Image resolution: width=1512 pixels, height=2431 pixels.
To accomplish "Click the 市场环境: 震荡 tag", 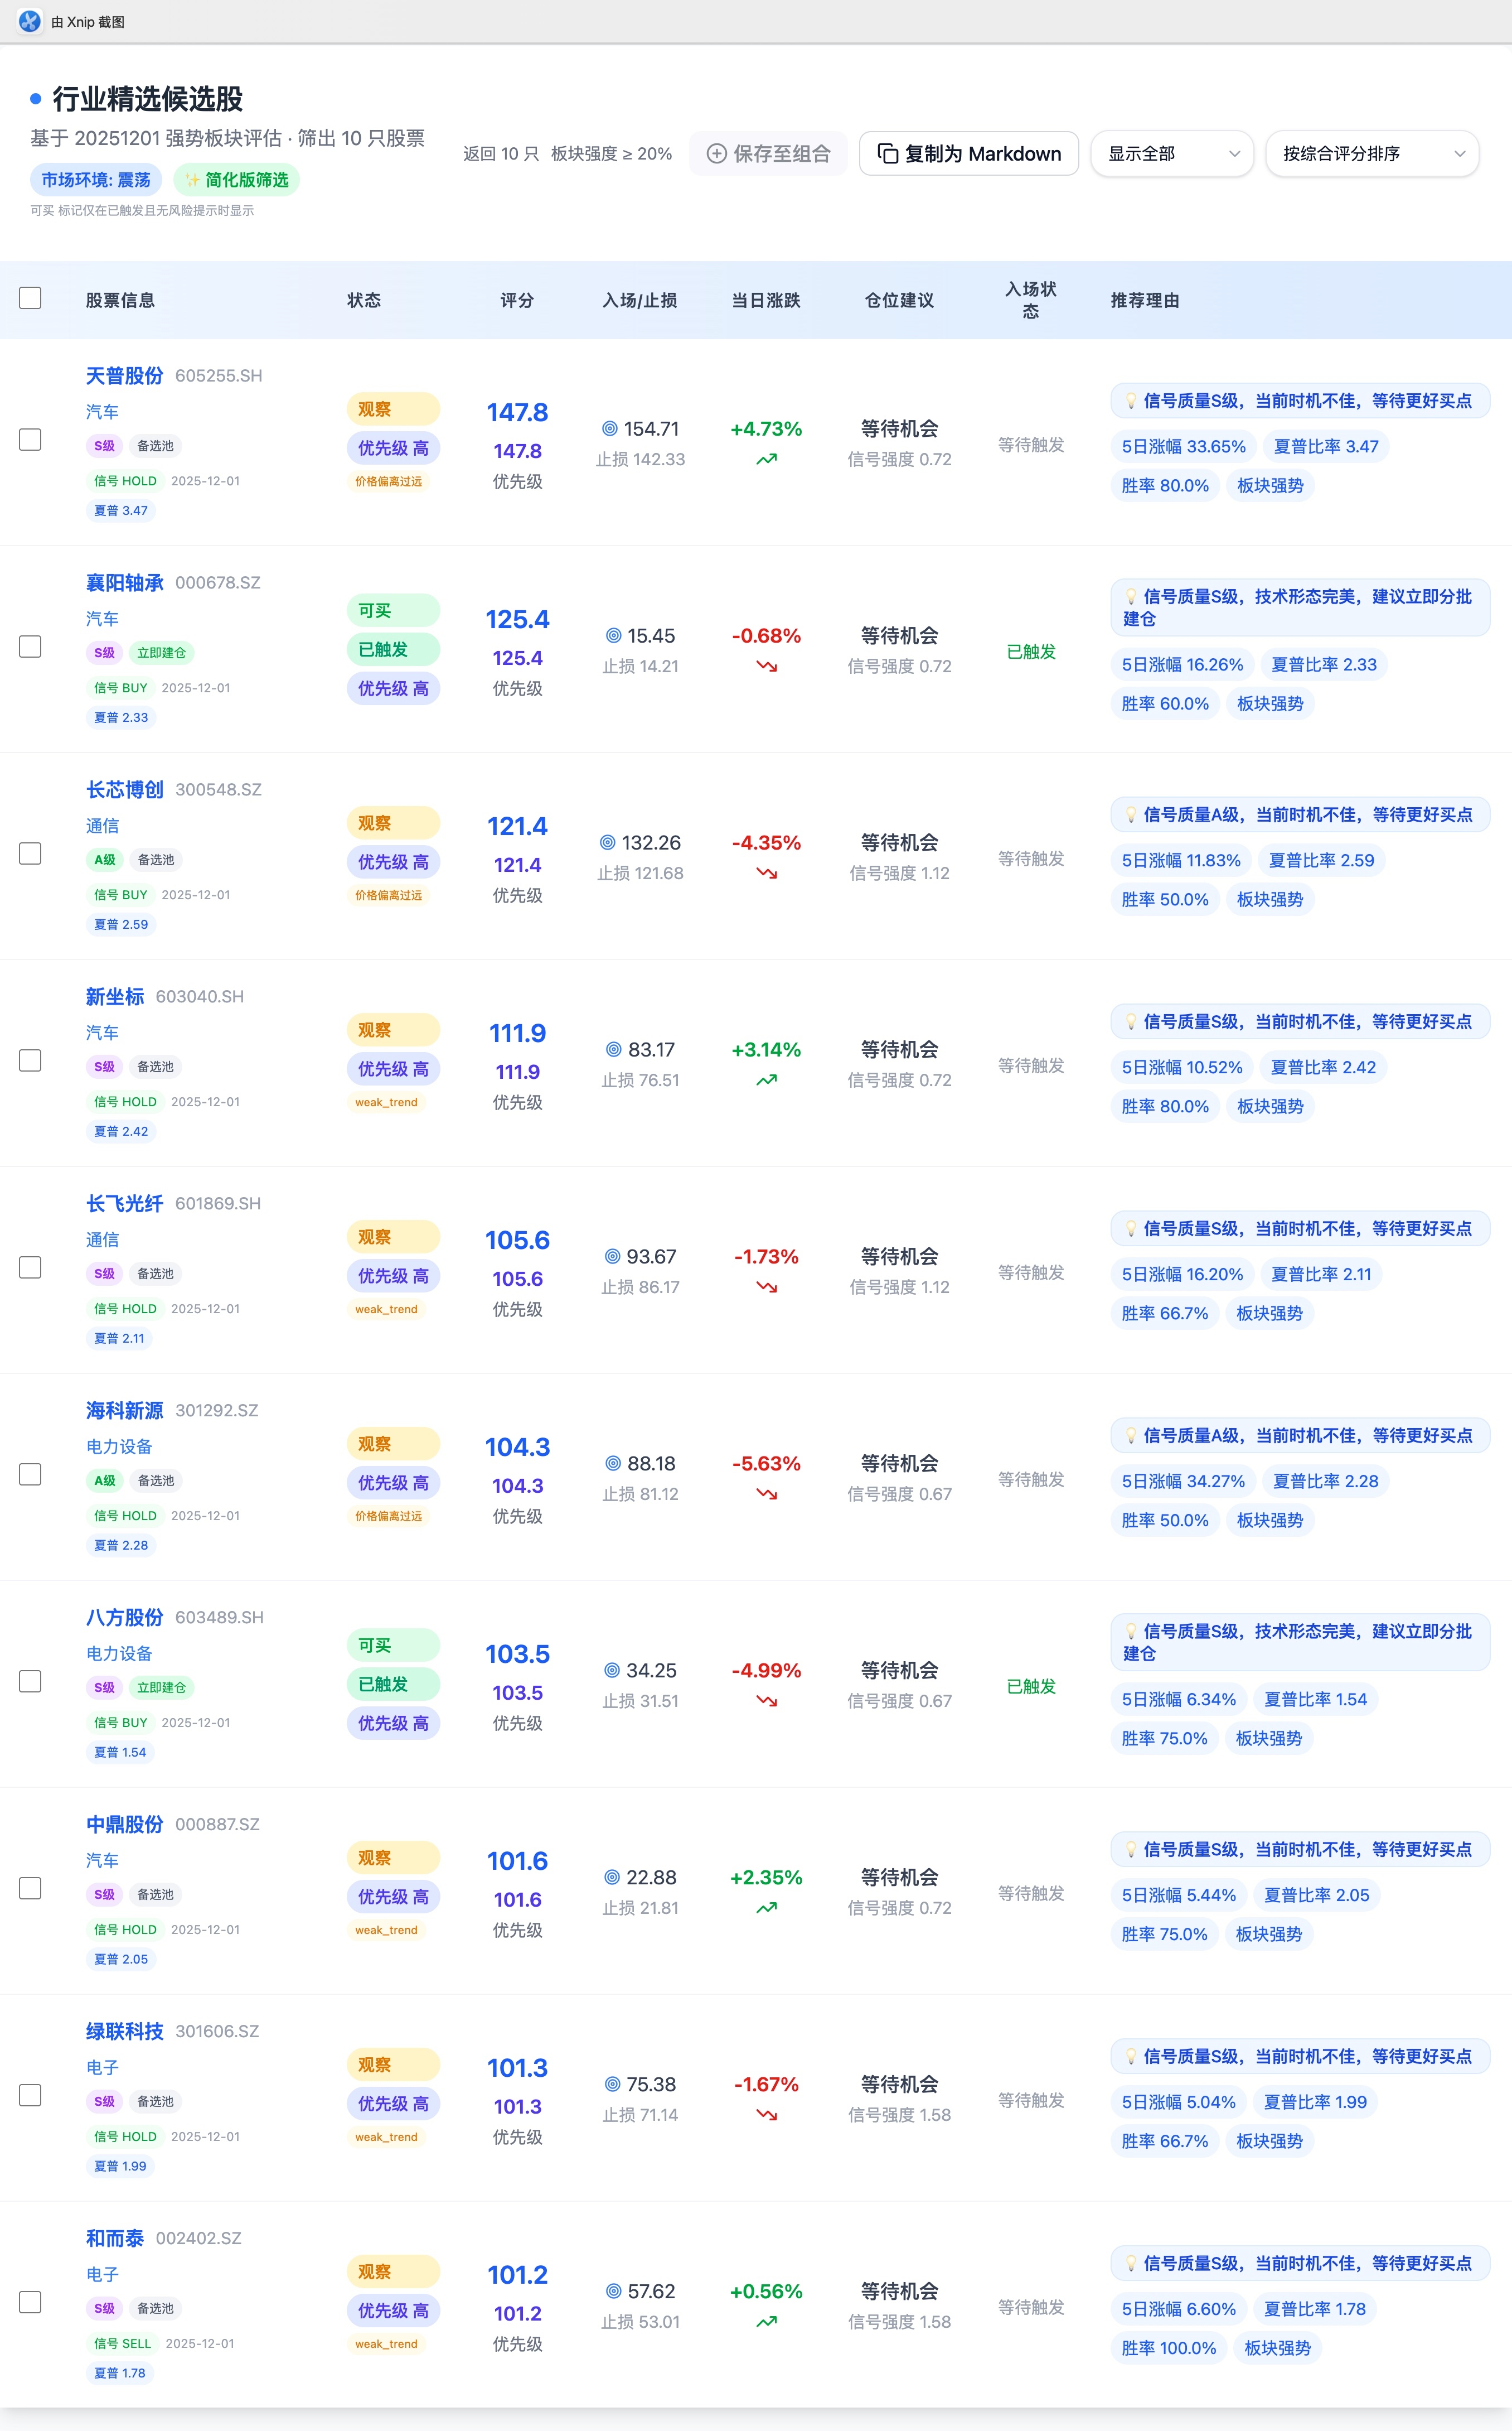I will [95, 180].
